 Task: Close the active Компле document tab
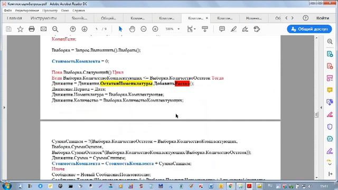(207, 18)
